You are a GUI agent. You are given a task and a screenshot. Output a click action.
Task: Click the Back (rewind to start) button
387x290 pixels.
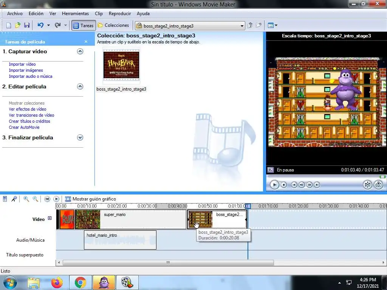[294, 185]
